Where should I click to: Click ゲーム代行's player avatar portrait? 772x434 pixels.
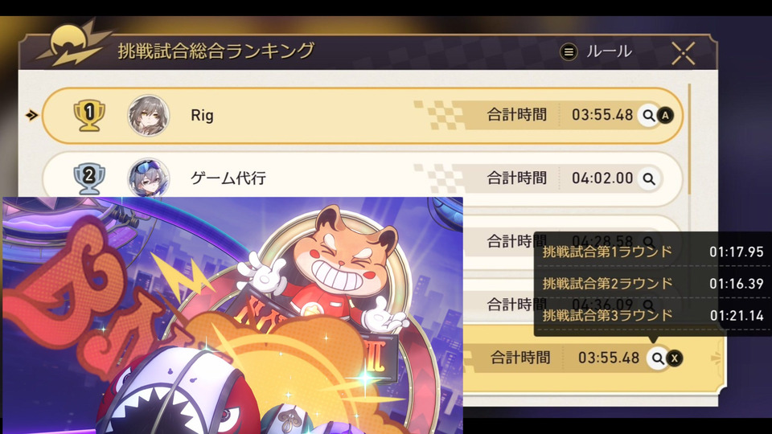point(149,178)
